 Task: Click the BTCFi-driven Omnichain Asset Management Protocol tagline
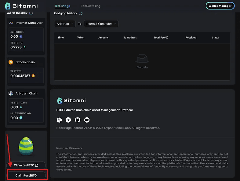coord(94,110)
